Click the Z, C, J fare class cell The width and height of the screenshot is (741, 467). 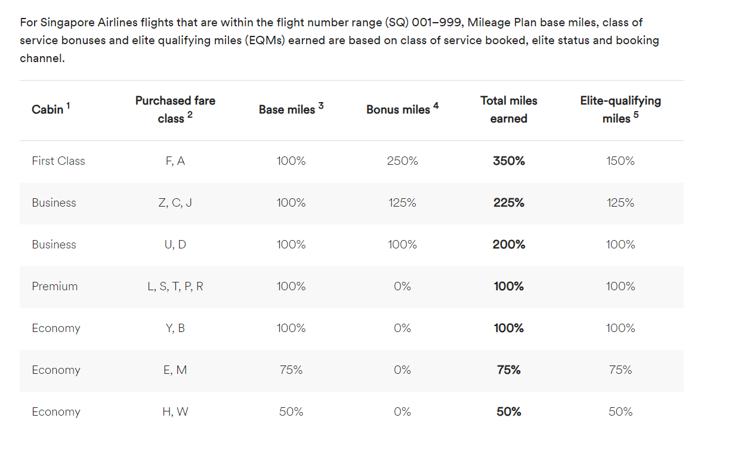[x=175, y=203]
